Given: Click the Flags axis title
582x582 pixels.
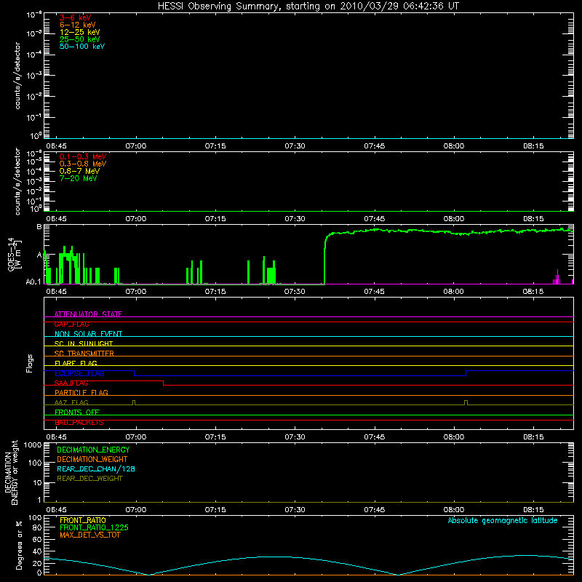Looking at the screenshot, I should [30, 363].
